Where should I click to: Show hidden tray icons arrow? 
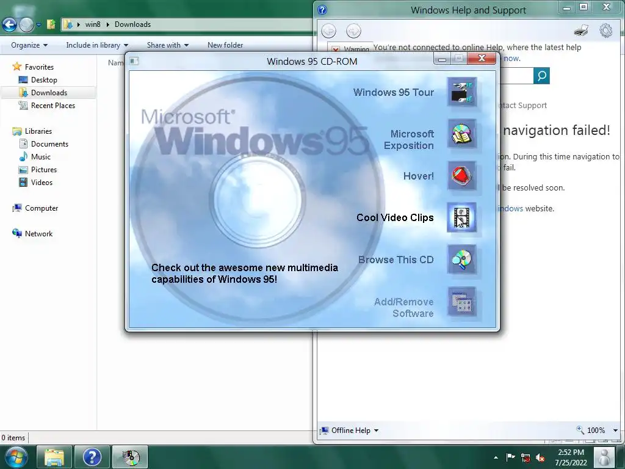point(496,457)
